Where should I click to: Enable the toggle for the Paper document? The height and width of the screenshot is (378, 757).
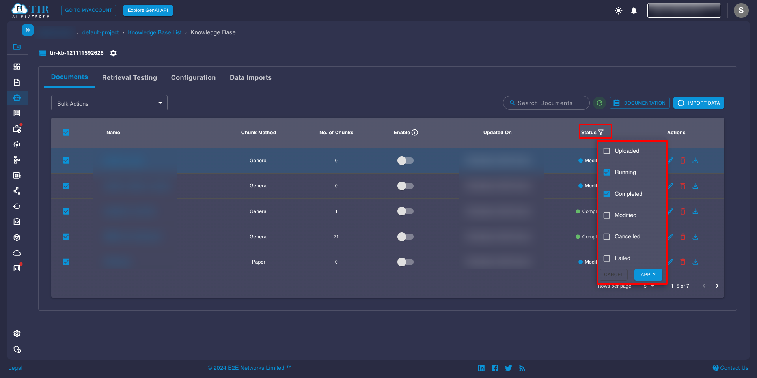click(x=405, y=262)
